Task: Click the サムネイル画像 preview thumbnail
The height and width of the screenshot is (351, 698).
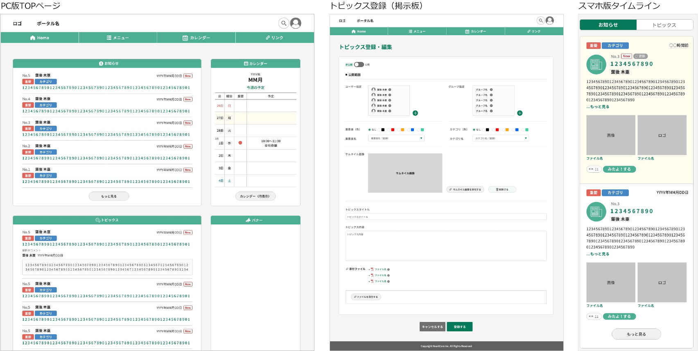Action: 405,173
